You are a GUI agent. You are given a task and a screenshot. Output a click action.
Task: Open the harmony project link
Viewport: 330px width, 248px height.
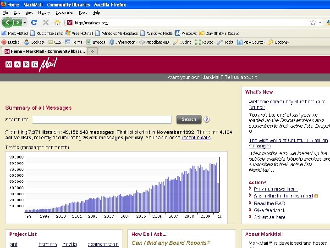pyautogui.click(x=48, y=244)
